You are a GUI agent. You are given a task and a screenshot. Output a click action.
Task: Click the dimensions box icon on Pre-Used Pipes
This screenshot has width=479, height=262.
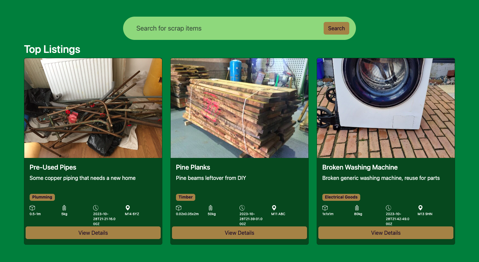click(32, 208)
